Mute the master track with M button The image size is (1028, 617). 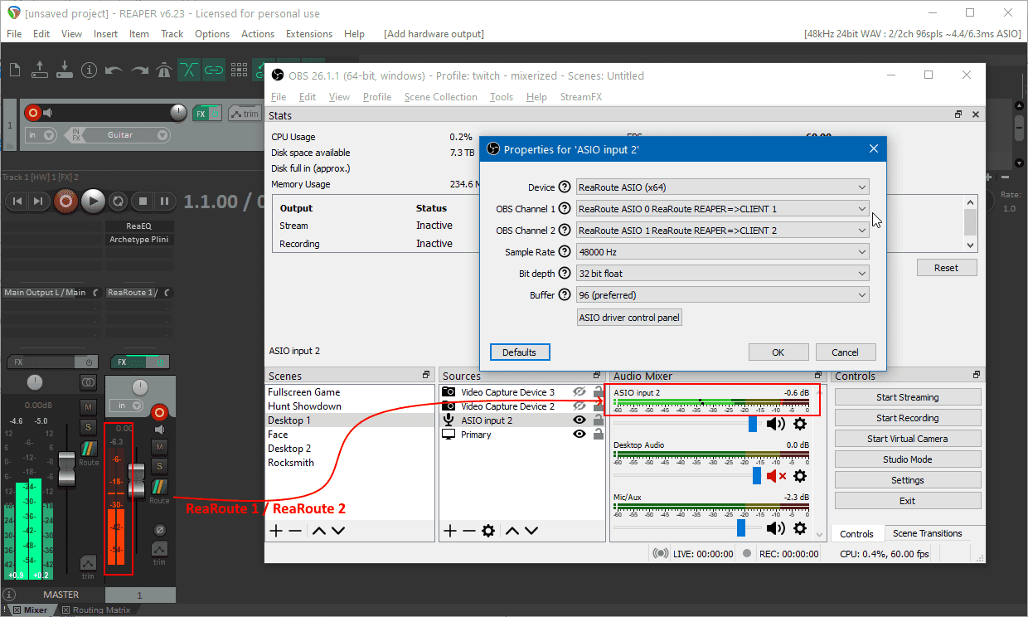88,406
